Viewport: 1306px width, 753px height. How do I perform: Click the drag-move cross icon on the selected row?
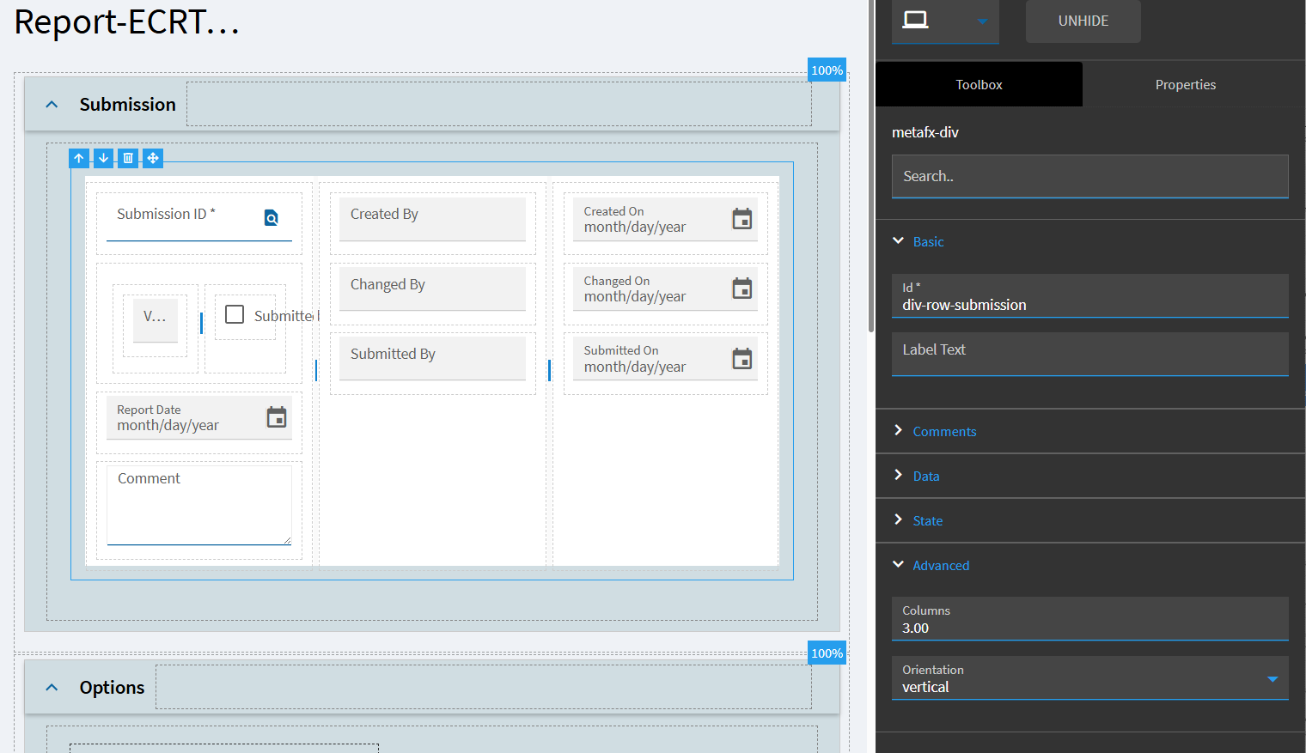[x=153, y=158]
